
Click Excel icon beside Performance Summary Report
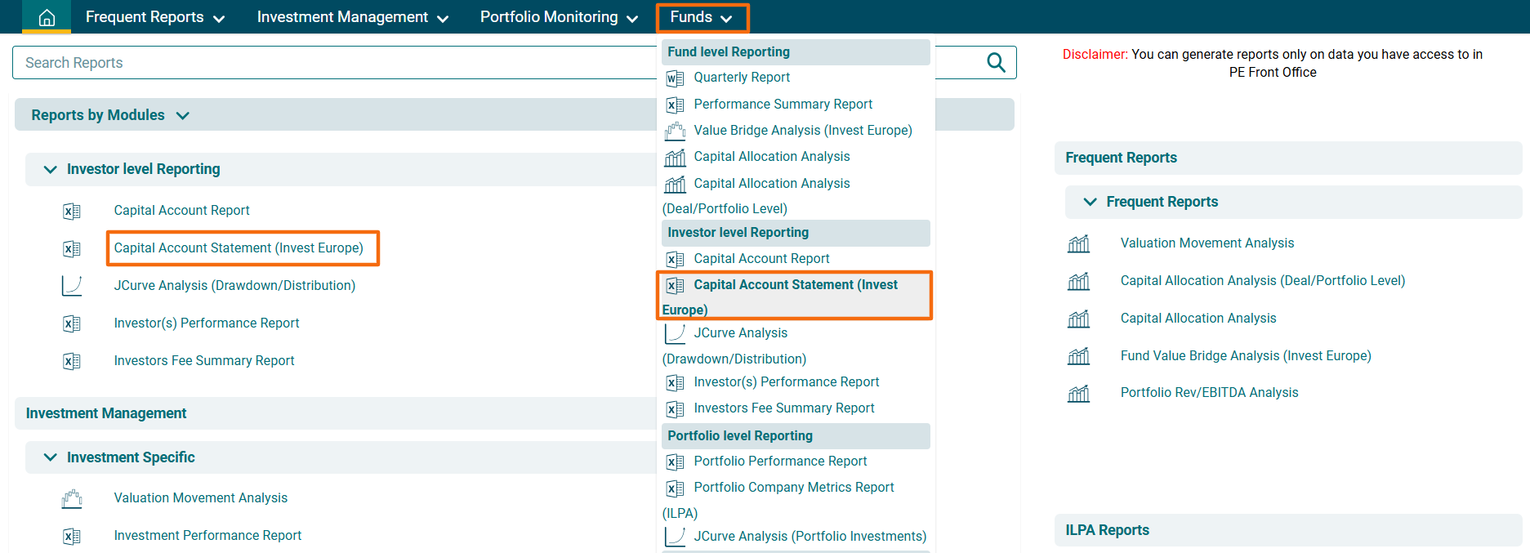pyautogui.click(x=675, y=105)
